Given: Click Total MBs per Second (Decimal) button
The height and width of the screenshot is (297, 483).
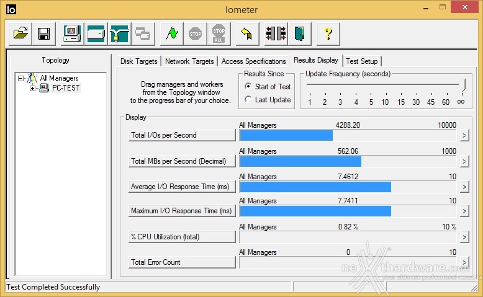Looking at the screenshot, I should pos(182,161).
